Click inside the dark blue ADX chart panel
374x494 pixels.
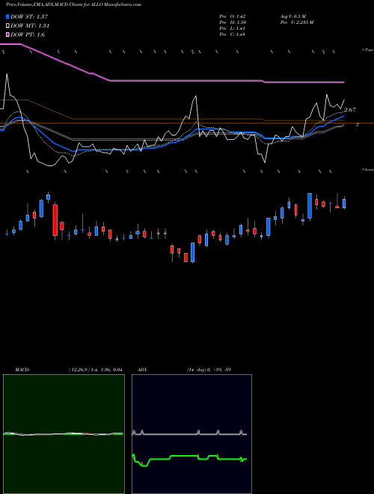pos(191,434)
